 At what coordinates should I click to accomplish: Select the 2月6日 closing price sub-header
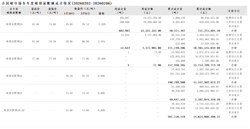[85, 13]
